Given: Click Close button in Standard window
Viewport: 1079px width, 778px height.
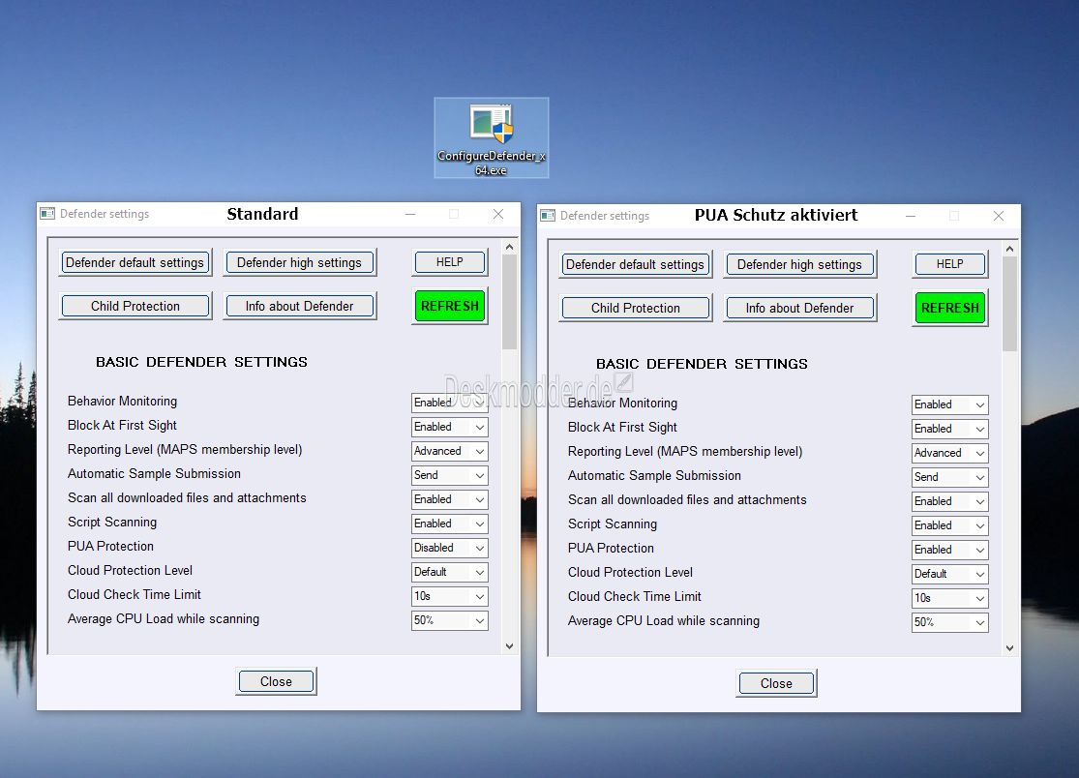Looking at the screenshot, I should click(276, 681).
